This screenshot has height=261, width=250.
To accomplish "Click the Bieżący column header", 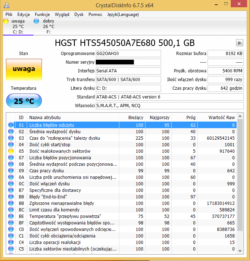I will [132, 118].
